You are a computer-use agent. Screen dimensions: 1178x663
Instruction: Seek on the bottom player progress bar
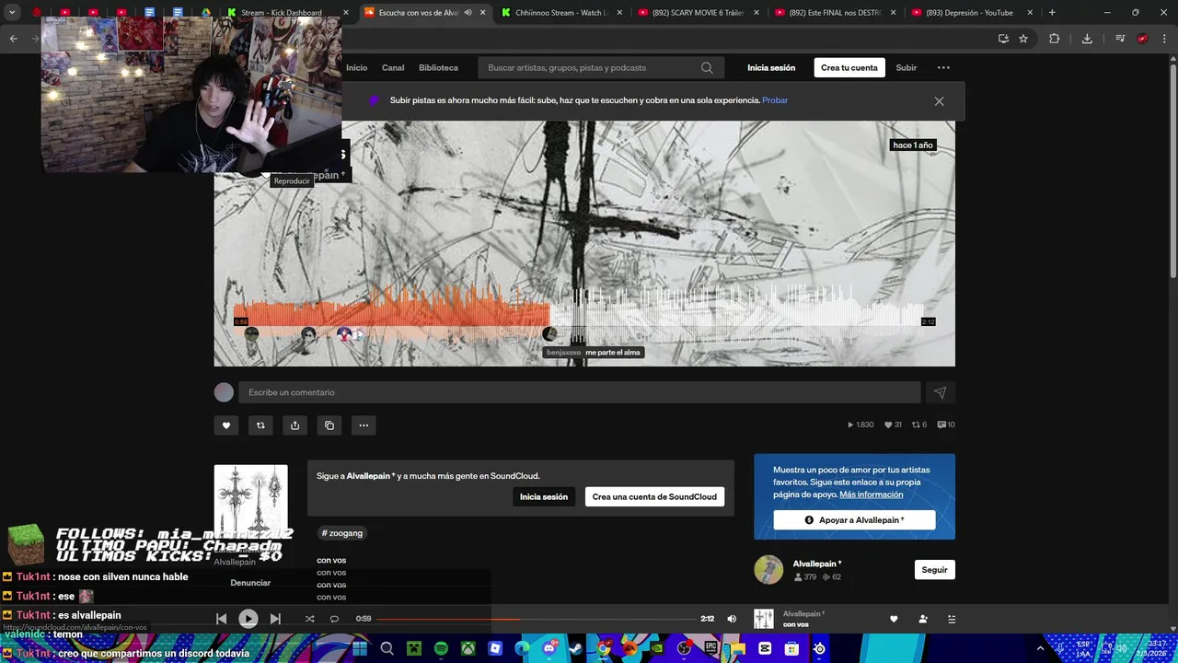click(536, 619)
